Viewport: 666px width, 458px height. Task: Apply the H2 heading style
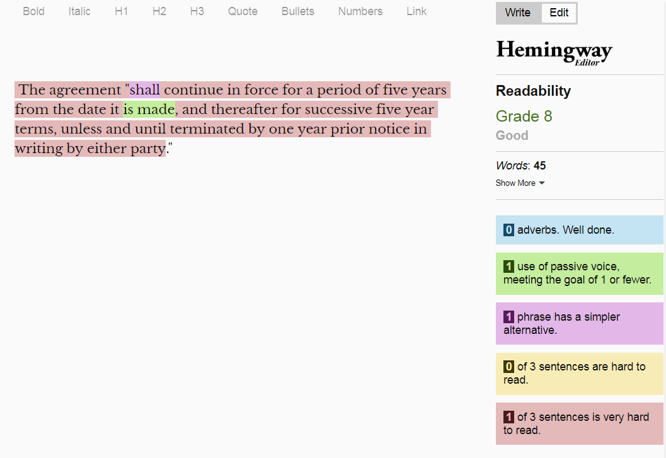point(159,11)
